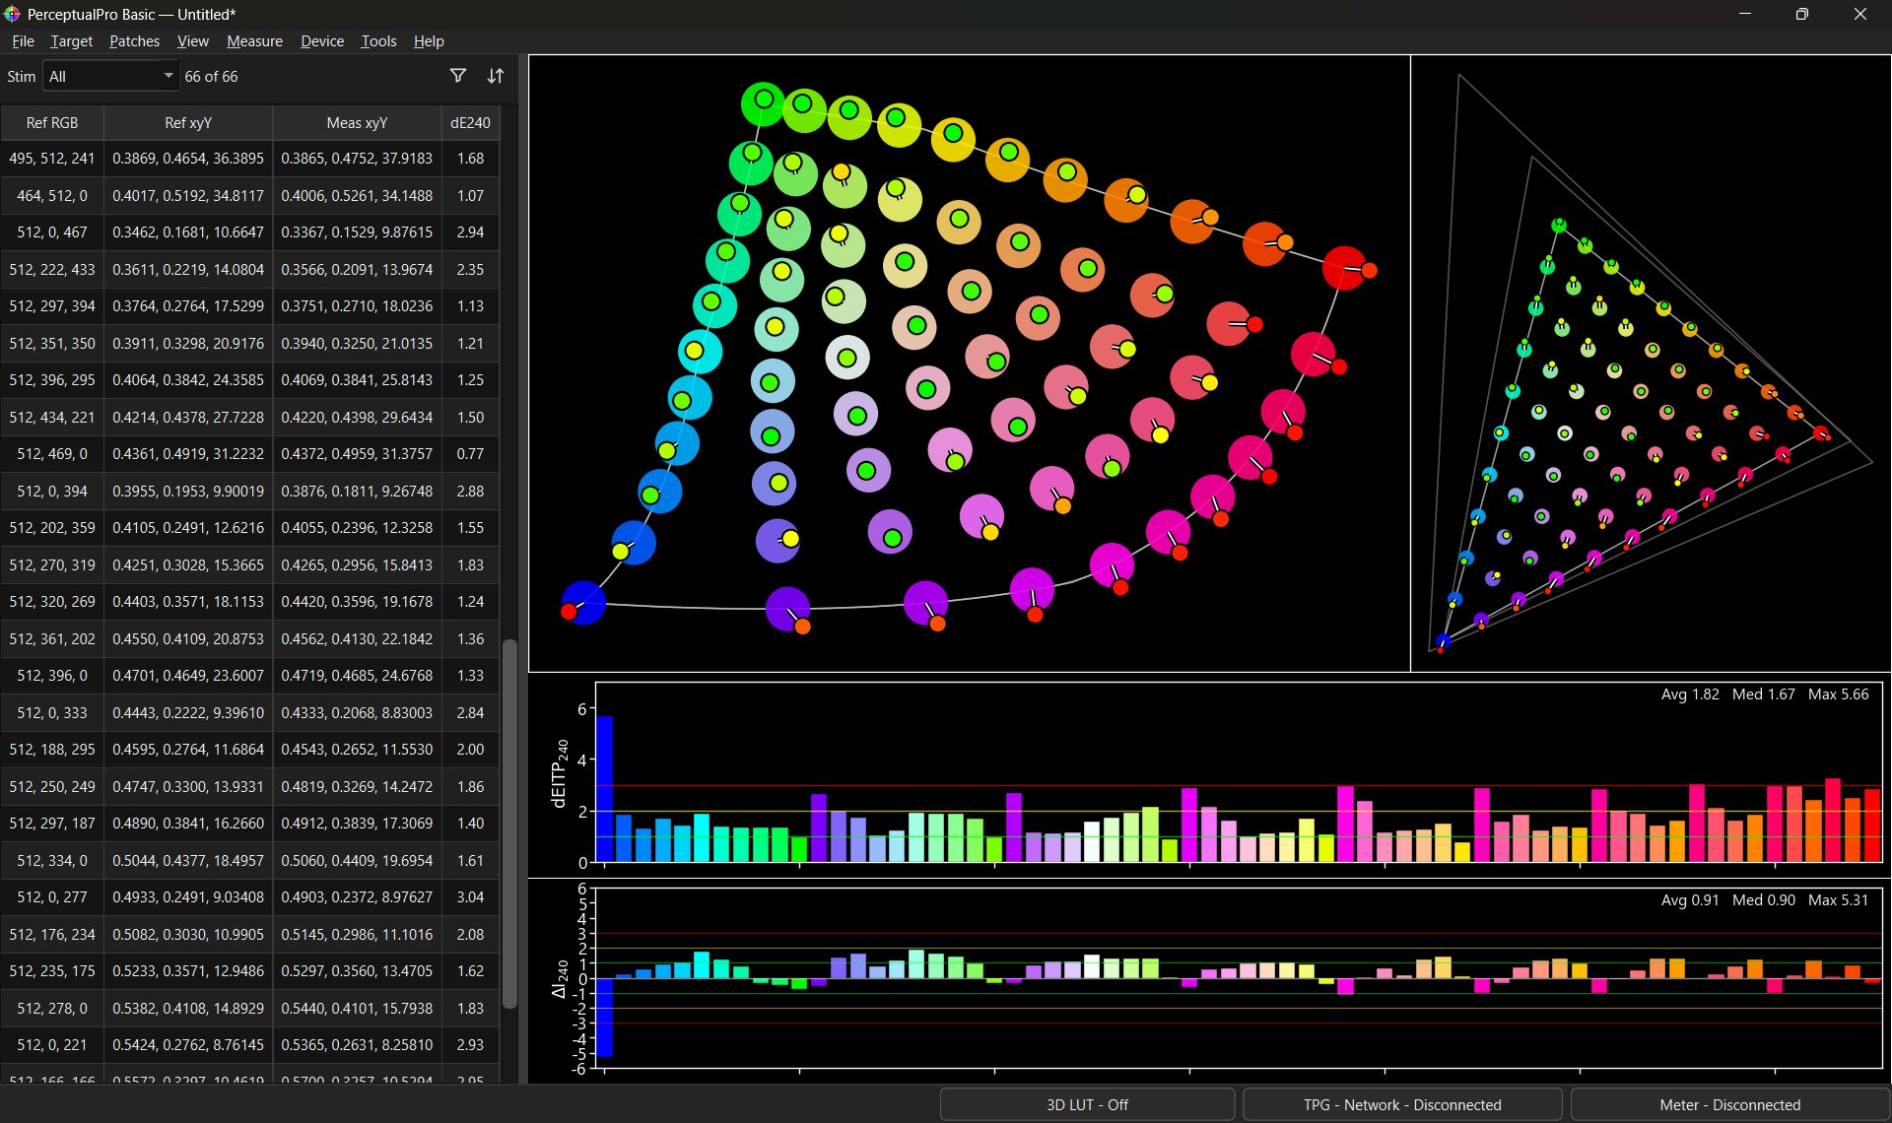Open the Device menu
Screen dimensions: 1892x1123
[x=322, y=41]
